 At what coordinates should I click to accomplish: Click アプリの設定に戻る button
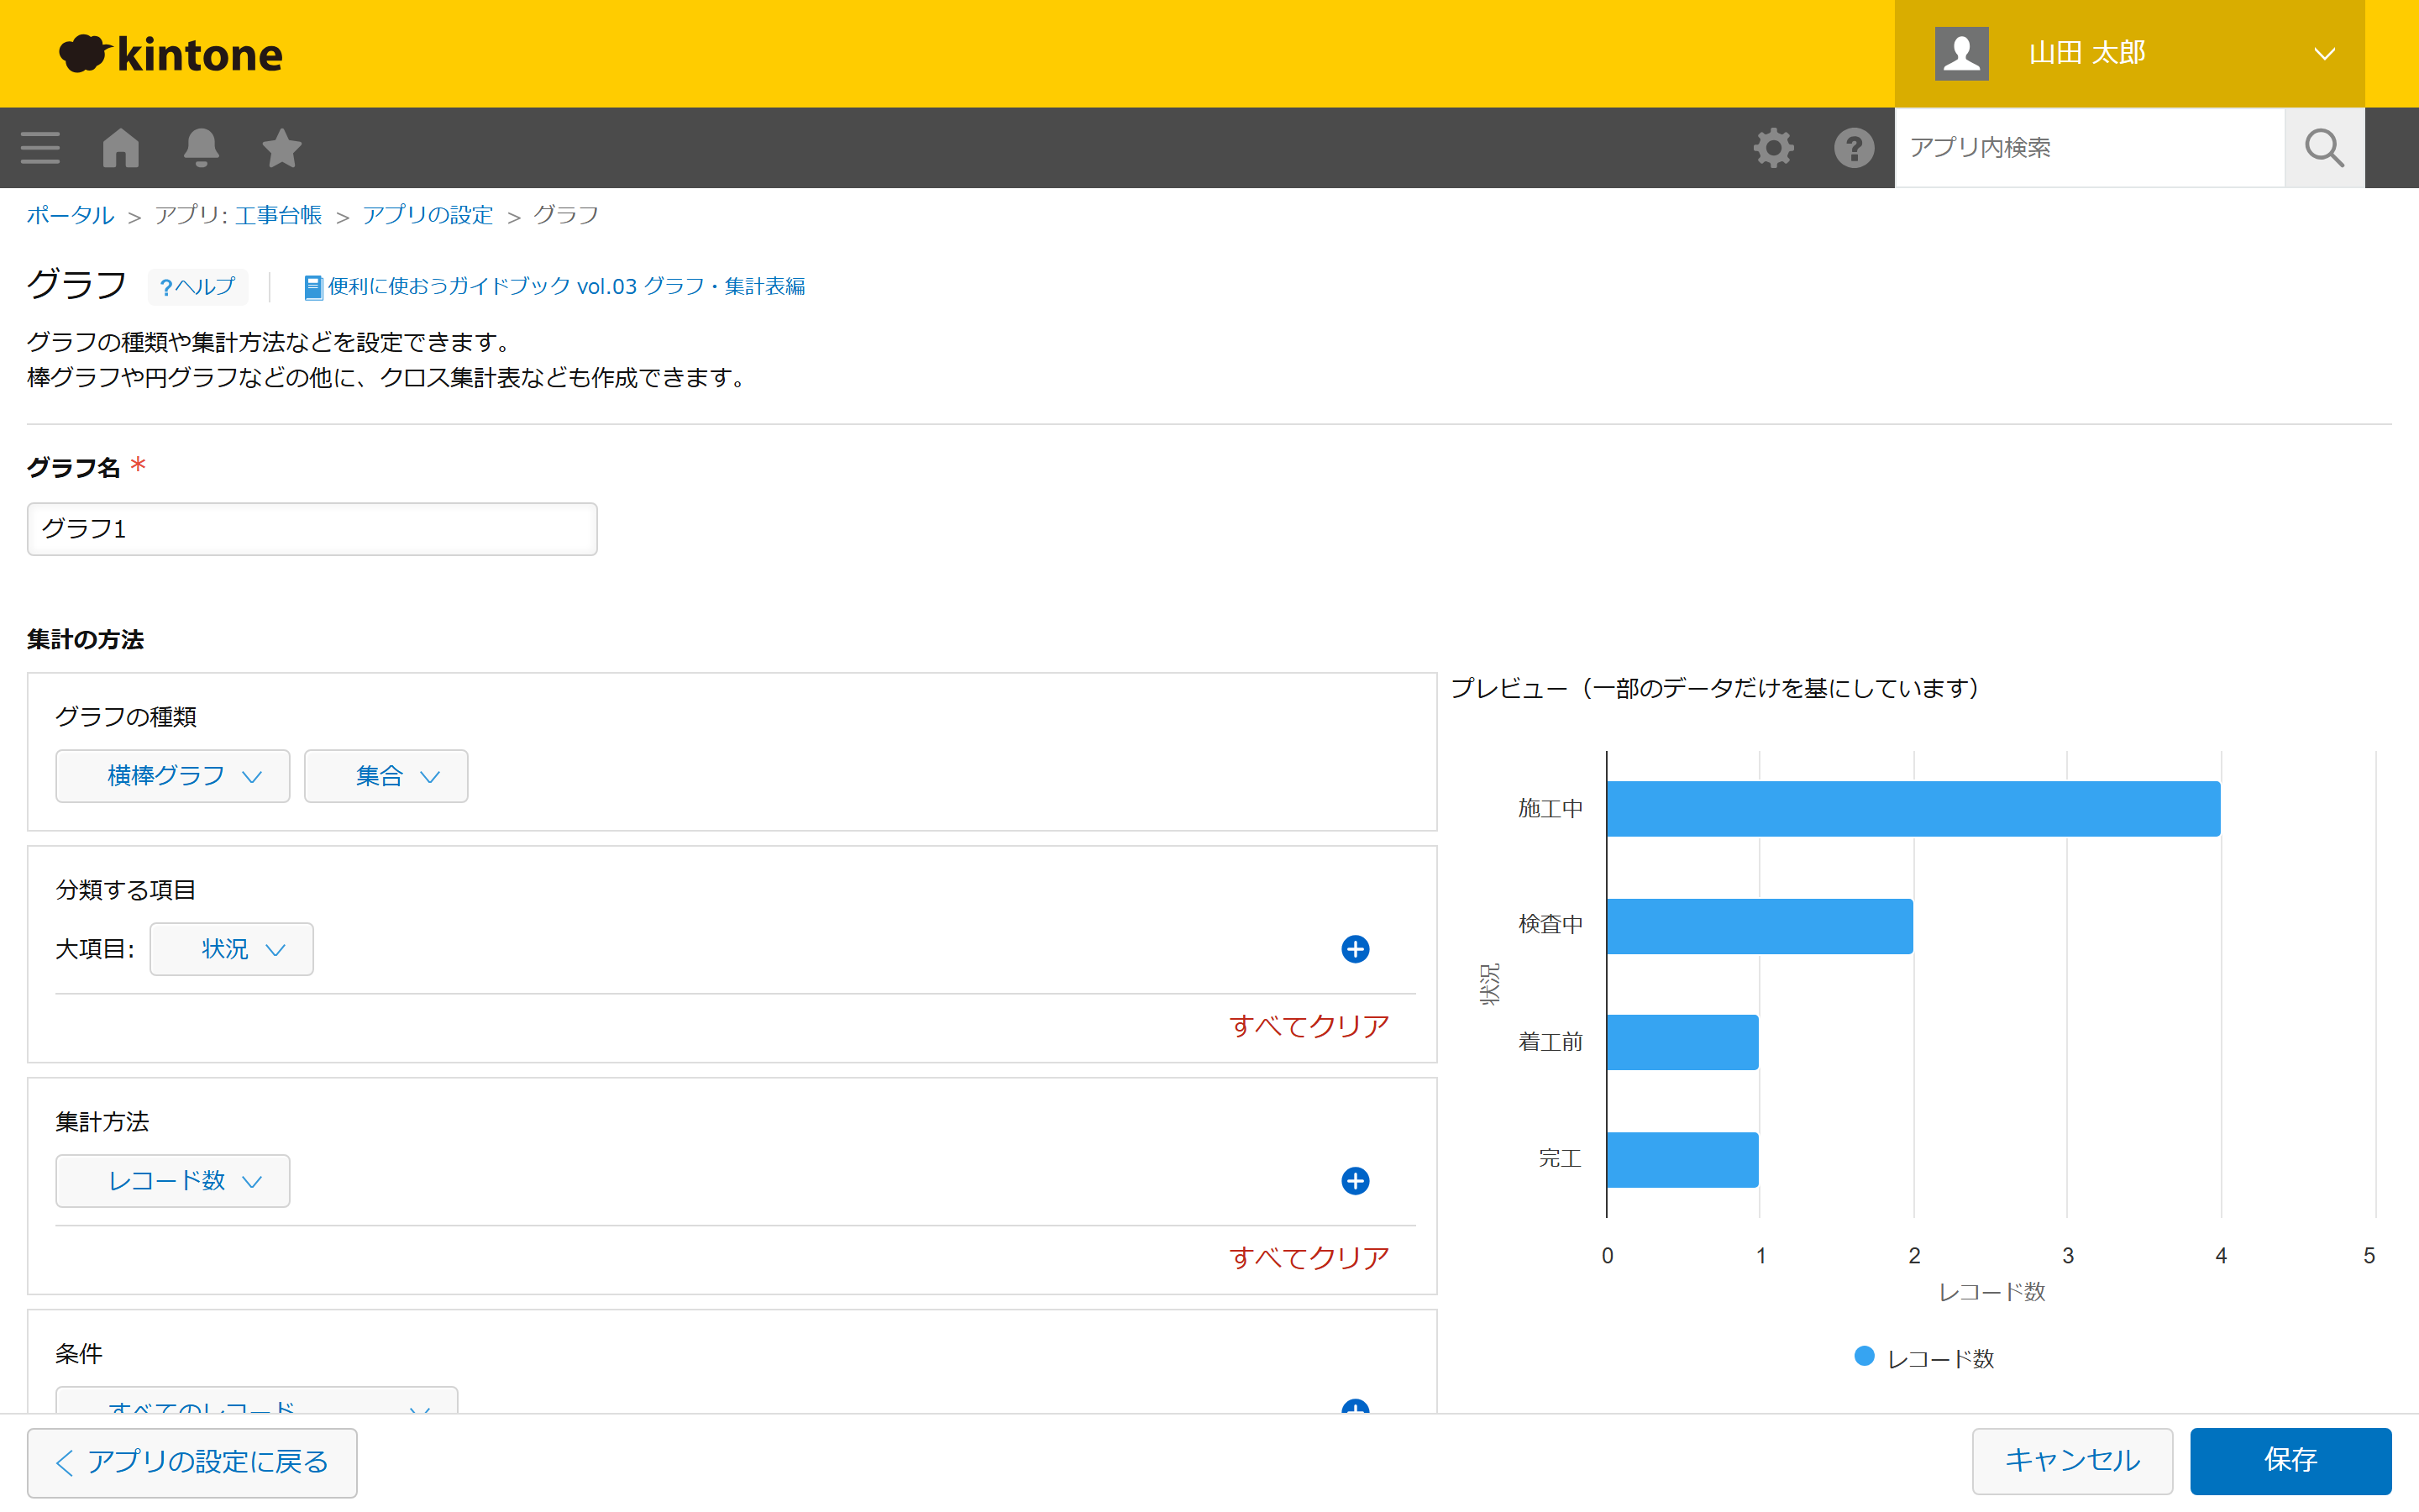pyautogui.click(x=192, y=1462)
